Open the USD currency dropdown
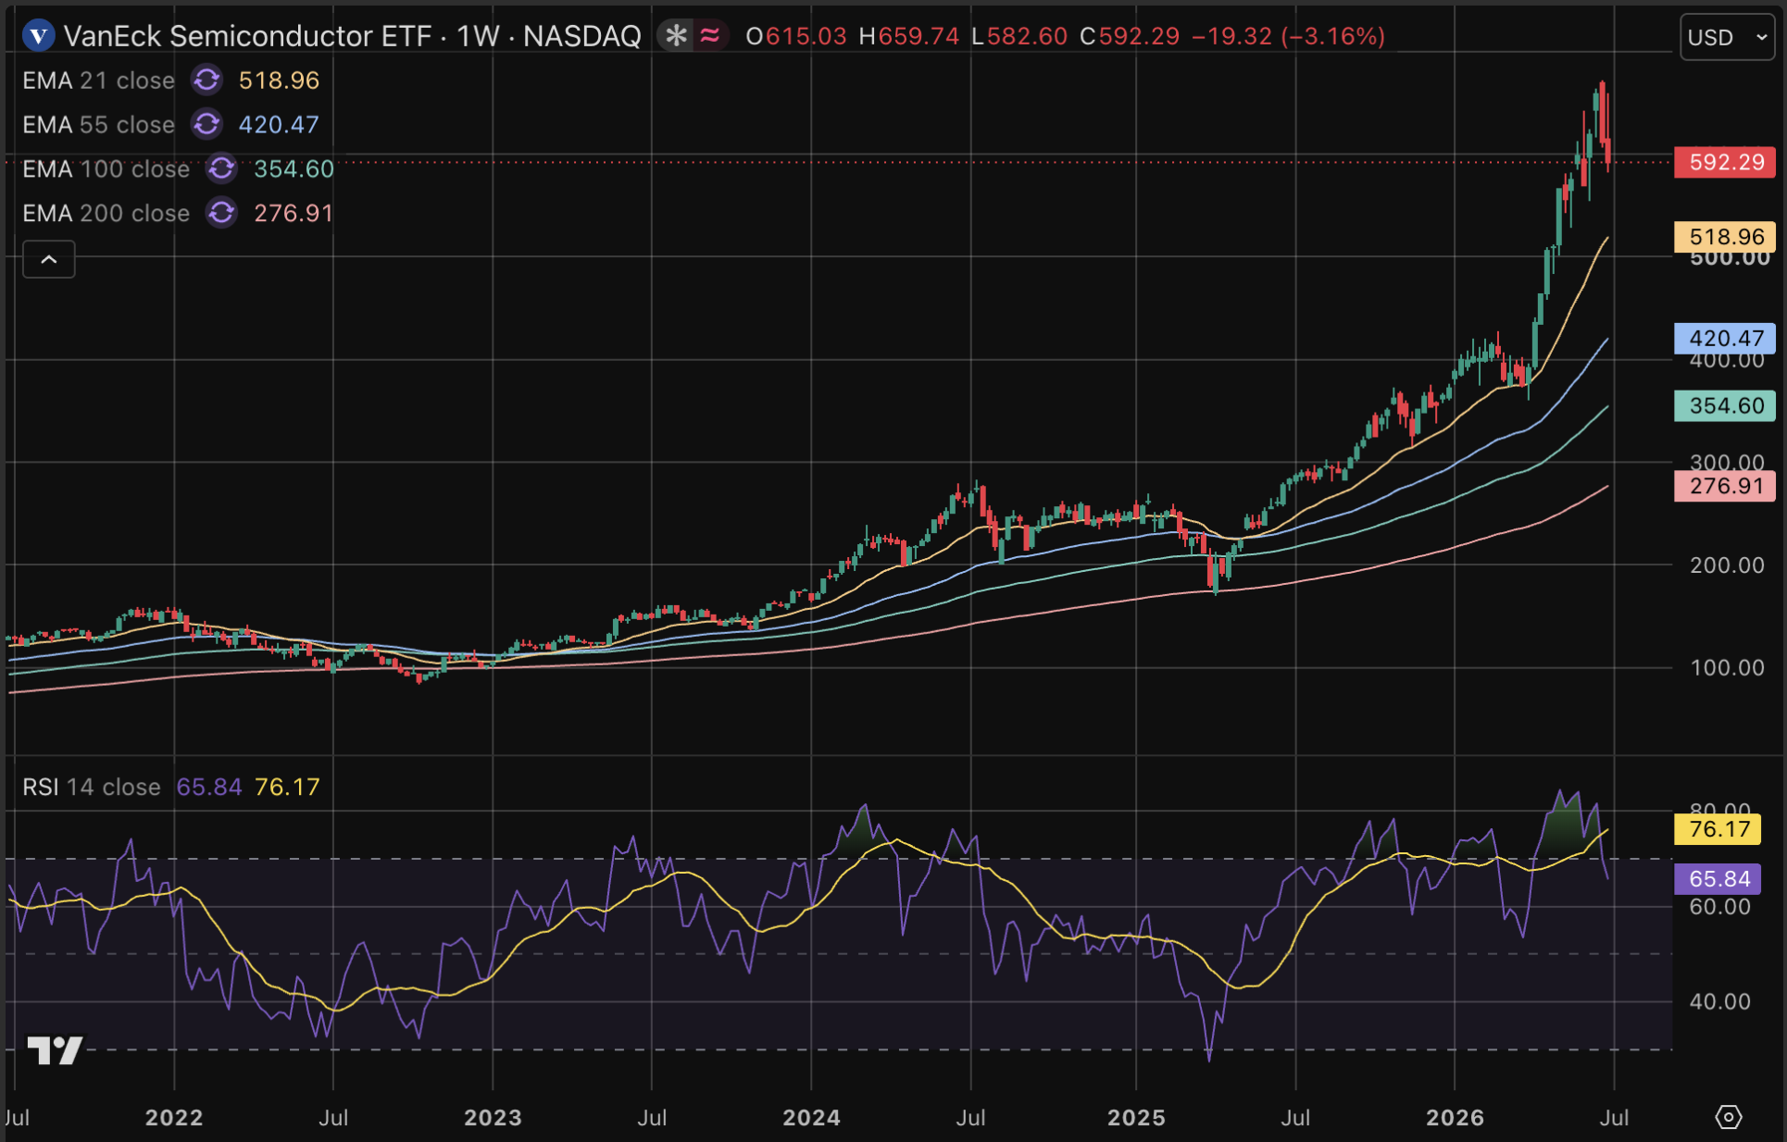Viewport: 1787px width, 1142px height. [x=1727, y=37]
